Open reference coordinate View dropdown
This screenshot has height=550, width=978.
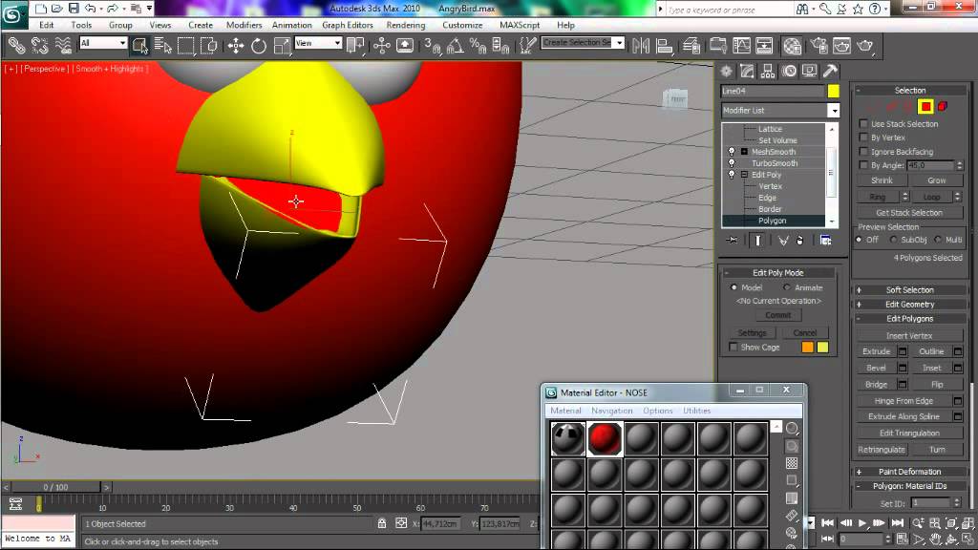pos(318,42)
